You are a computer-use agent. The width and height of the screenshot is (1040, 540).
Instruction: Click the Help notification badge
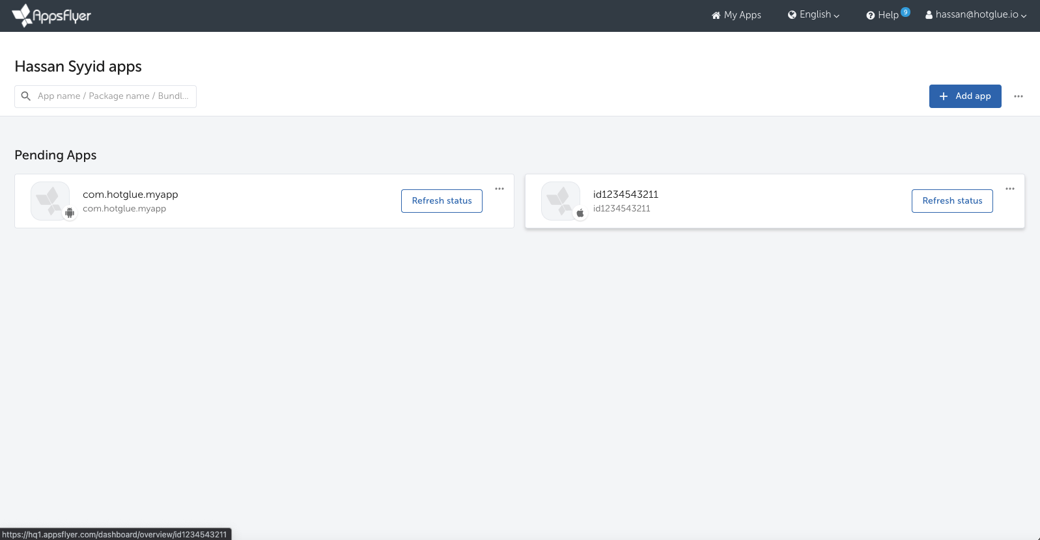(905, 12)
